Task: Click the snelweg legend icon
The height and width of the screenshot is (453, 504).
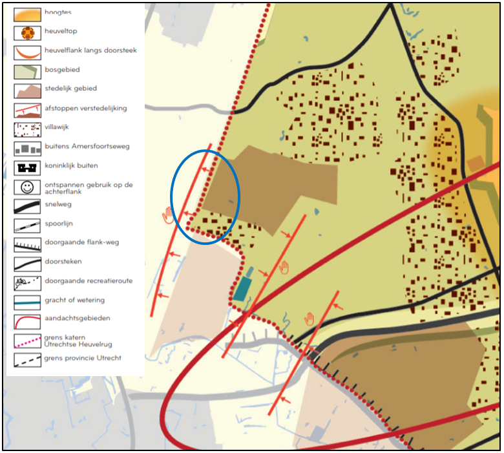Action: (27, 206)
